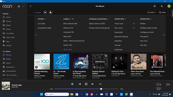This screenshot has width=173, height=97.
Task: Select Multiple audio formats option
Action: pyautogui.click(x=148, y=28)
